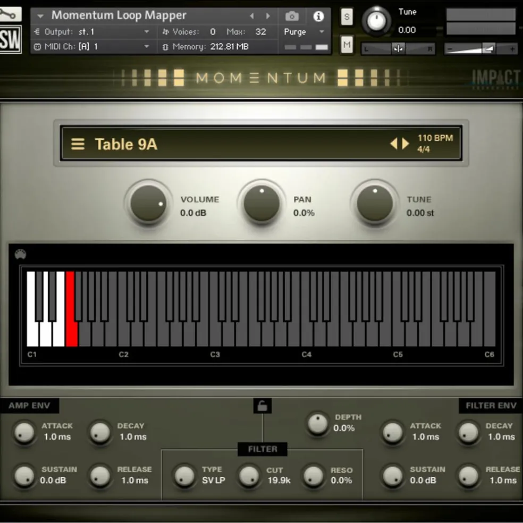Viewport: 523px width, 523px height.
Task: Open the instrument info icon
Action: (318, 15)
